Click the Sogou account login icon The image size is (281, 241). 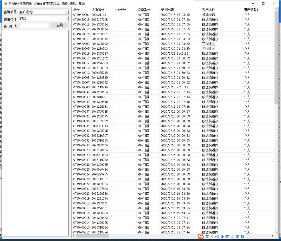pyautogui.click(x=232, y=237)
